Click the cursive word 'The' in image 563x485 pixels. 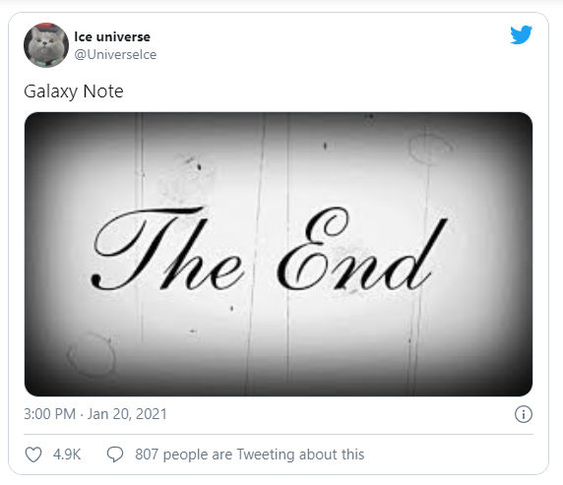click(x=167, y=249)
